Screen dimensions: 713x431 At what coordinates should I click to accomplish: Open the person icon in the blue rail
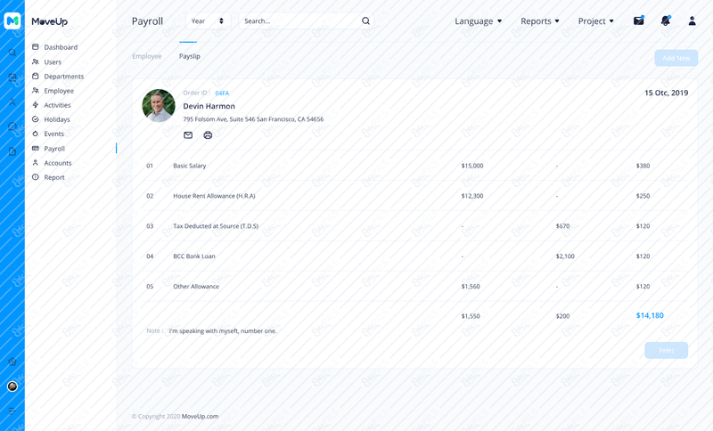click(x=12, y=102)
